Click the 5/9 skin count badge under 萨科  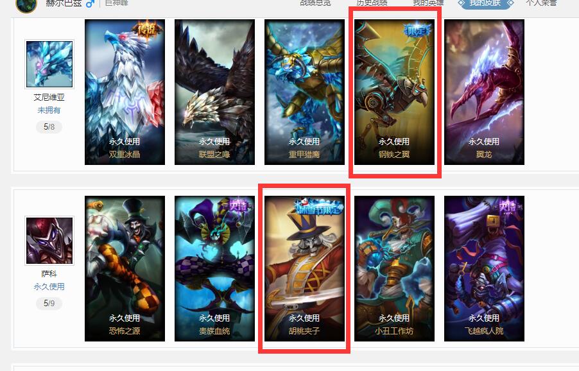[49, 303]
